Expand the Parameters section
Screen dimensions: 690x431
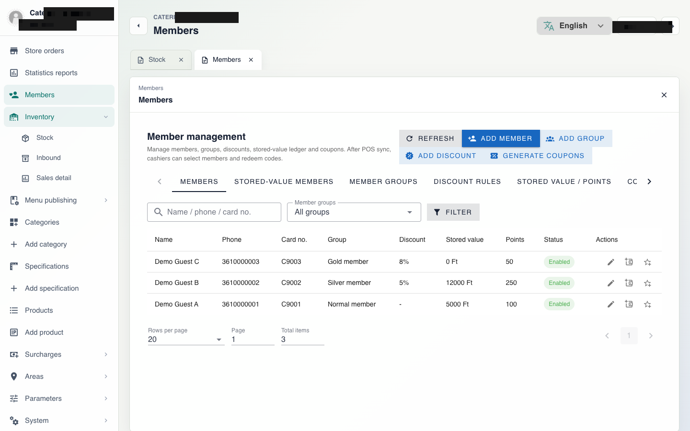click(59, 398)
